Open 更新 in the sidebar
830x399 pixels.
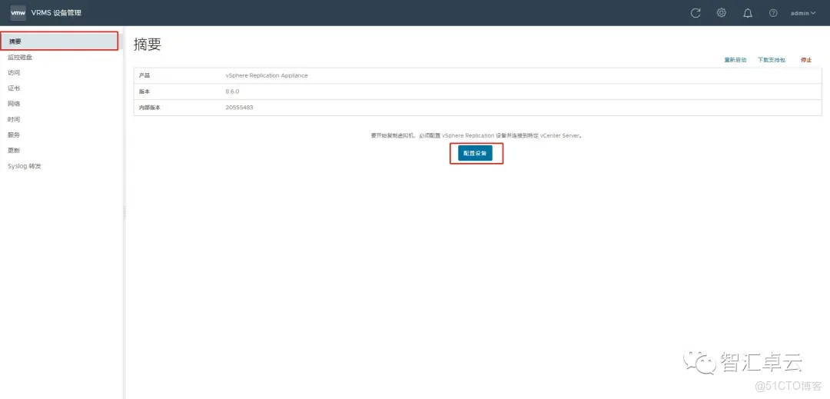(x=14, y=150)
